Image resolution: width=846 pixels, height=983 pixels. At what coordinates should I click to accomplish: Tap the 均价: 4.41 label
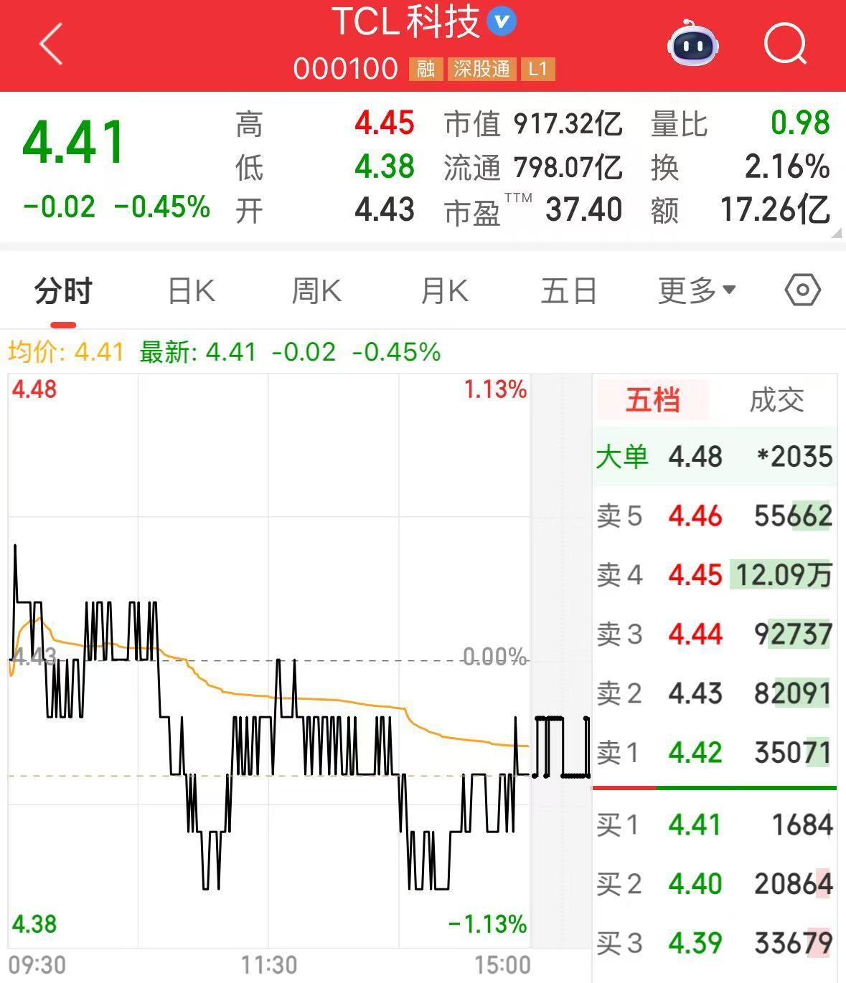(66, 352)
